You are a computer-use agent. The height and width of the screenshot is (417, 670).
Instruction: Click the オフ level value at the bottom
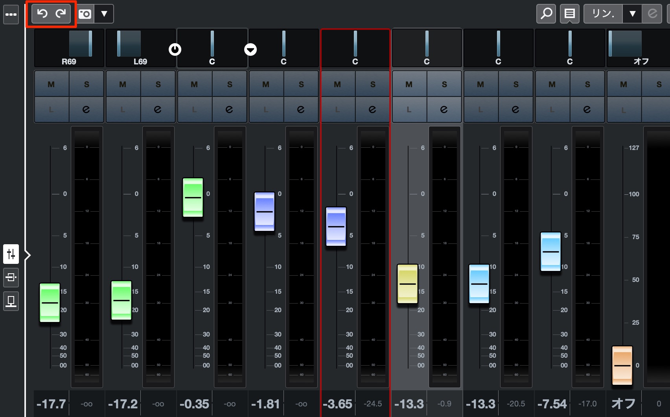click(x=624, y=404)
